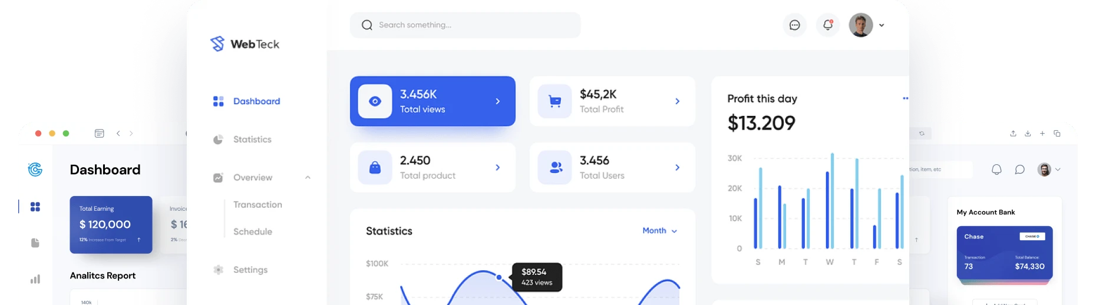Select Statistics in the sidebar
This screenshot has height=305, width=1096.
[x=252, y=140]
